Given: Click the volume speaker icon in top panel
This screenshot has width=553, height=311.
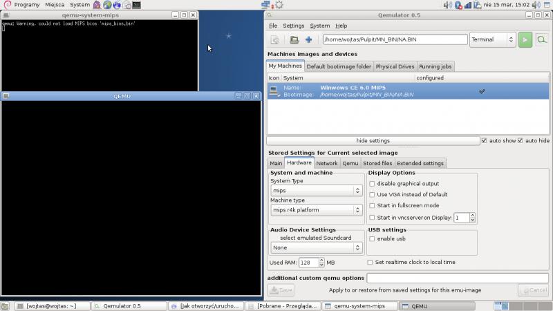Looking at the screenshot, I should [x=448, y=5].
